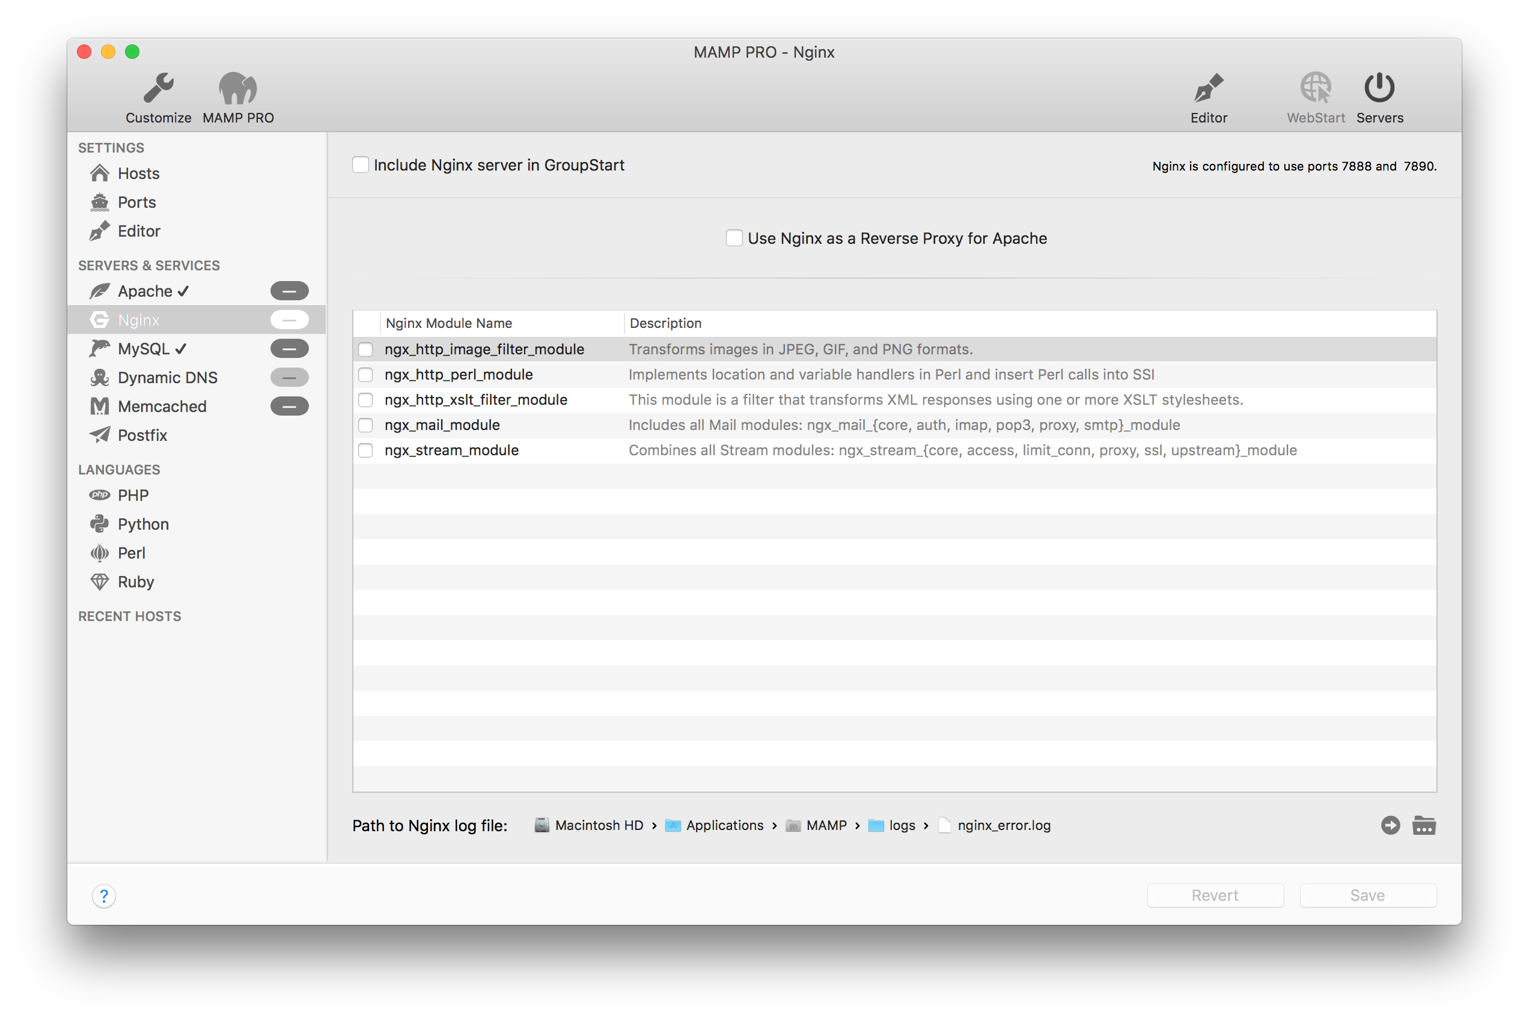Enable Use Nginx as Reverse Proxy
Screen dimensions: 1529x1021
click(734, 238)
